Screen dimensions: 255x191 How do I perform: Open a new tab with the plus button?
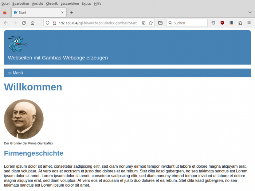click(72, 12)
